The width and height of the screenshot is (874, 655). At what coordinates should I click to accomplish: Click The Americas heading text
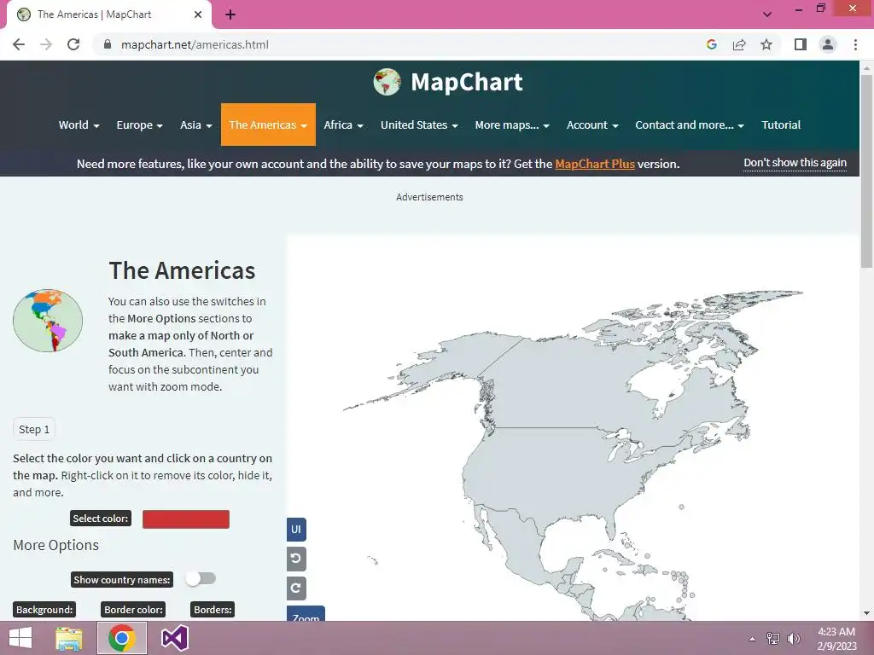pos(182,270)
